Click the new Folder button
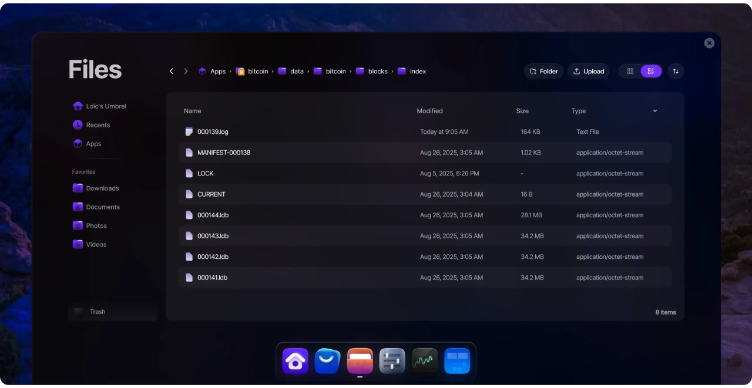The height and width of the screenshot is (388, 752). pyautogui.click(x=543, y=71)
